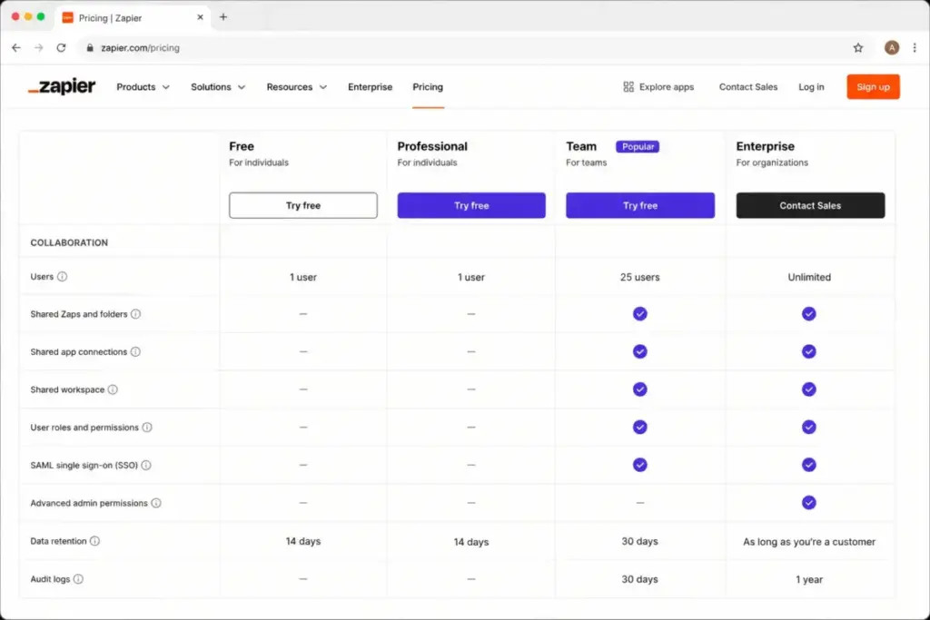
Task: Click 'As long as you're a customer' cell
Action: point(809,542)
